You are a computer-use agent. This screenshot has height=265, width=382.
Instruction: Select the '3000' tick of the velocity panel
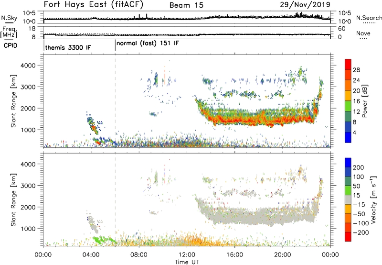28,186
